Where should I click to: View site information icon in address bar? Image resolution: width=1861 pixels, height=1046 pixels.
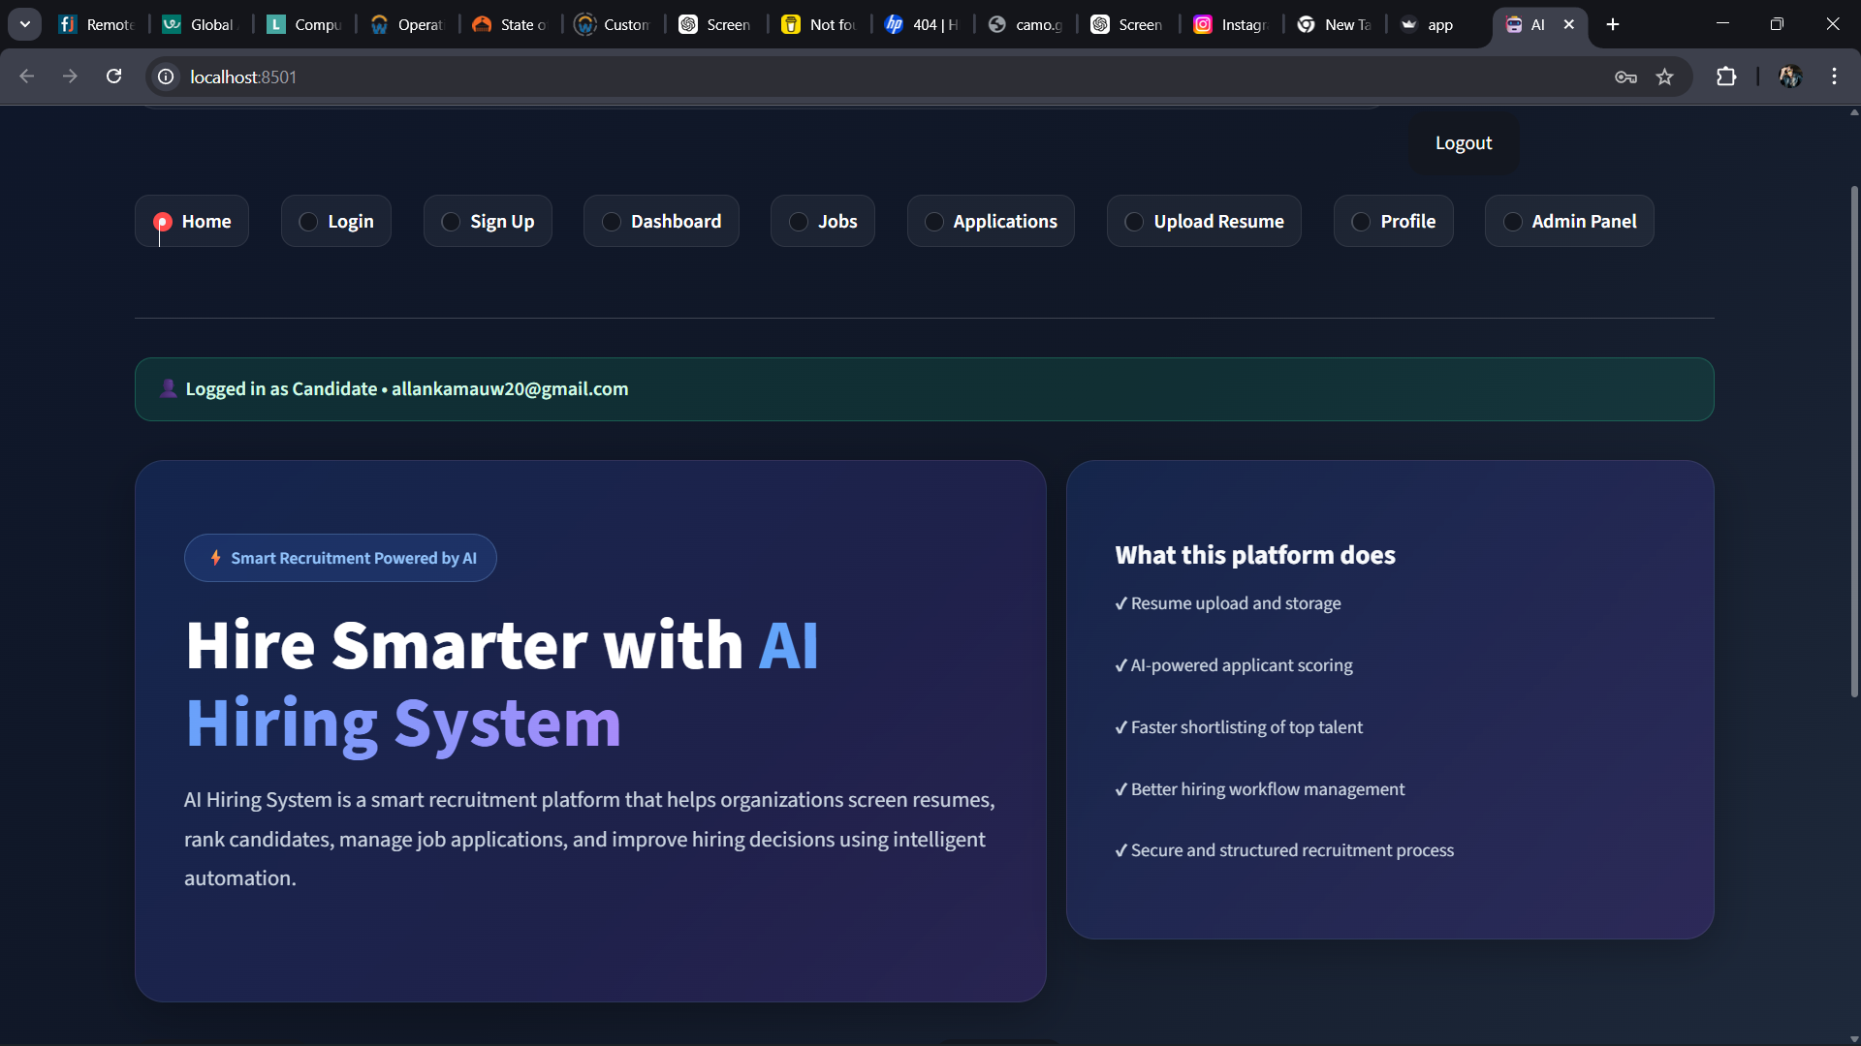click(x=167, y=77)
